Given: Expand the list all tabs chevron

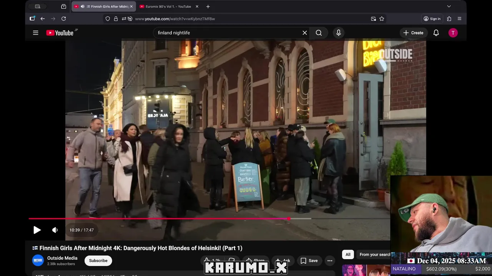Looking at the screenshot, I should point(449,7).
